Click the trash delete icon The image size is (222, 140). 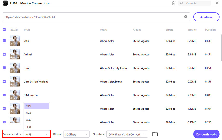pyautogui.click(x=174, y=3)
